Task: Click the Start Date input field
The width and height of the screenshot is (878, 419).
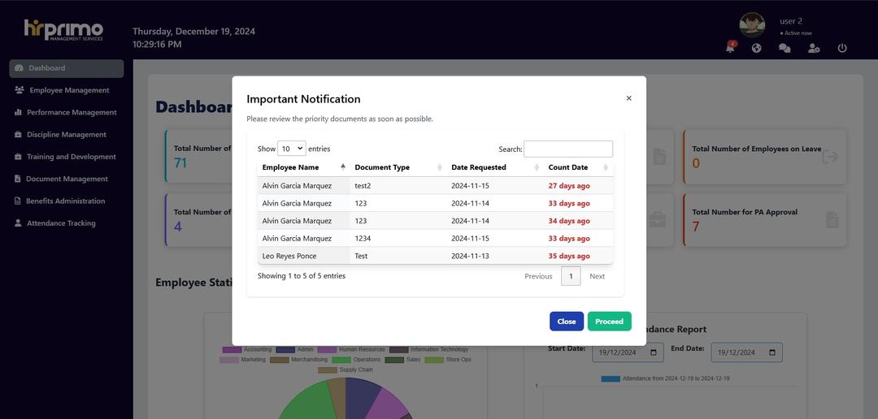Action: [x=628, y=352]
